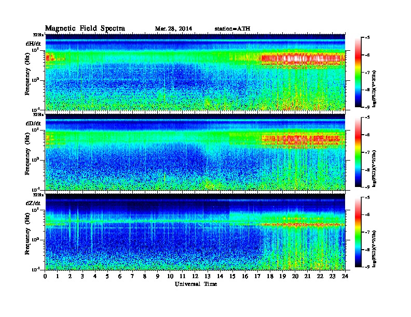Screen dimensions: 411x317
Task: Click hour 0 on the Universal Time axis
Action: point(46,276)
